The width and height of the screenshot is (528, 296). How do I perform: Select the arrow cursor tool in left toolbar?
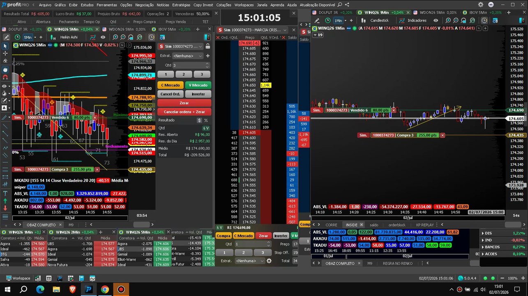pos(5,46)
